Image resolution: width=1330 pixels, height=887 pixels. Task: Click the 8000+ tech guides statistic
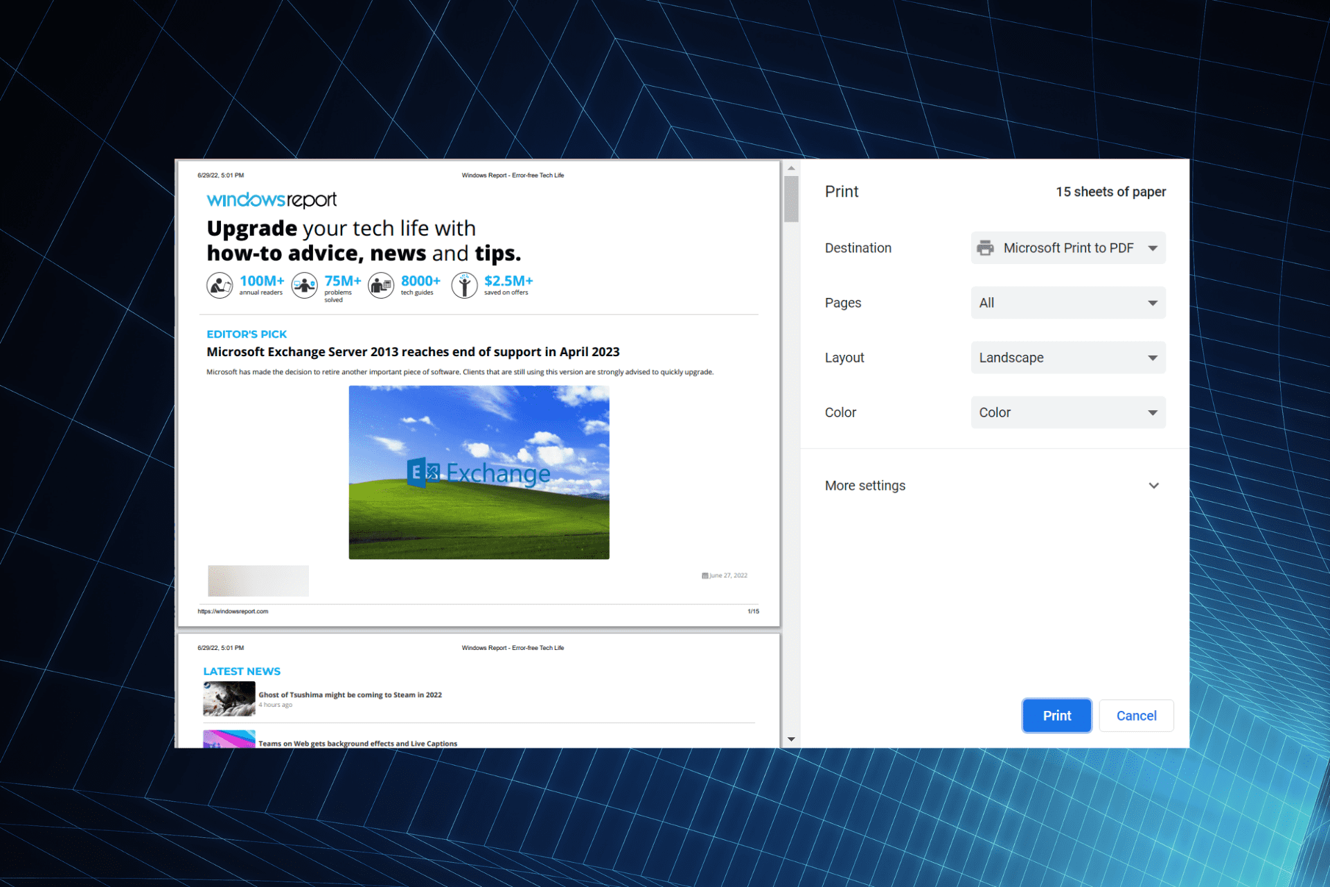point(420,284)
